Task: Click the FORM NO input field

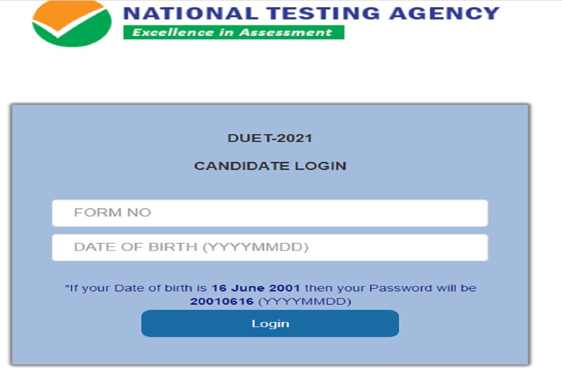Action: (269, 212)
